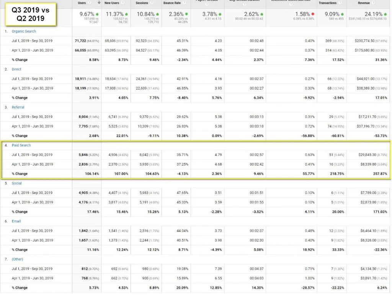The width and height of the screenshot is (392, 295).
Task: Click Organic Search revenue change 31.36%
Action: click(x=381, y=60)
